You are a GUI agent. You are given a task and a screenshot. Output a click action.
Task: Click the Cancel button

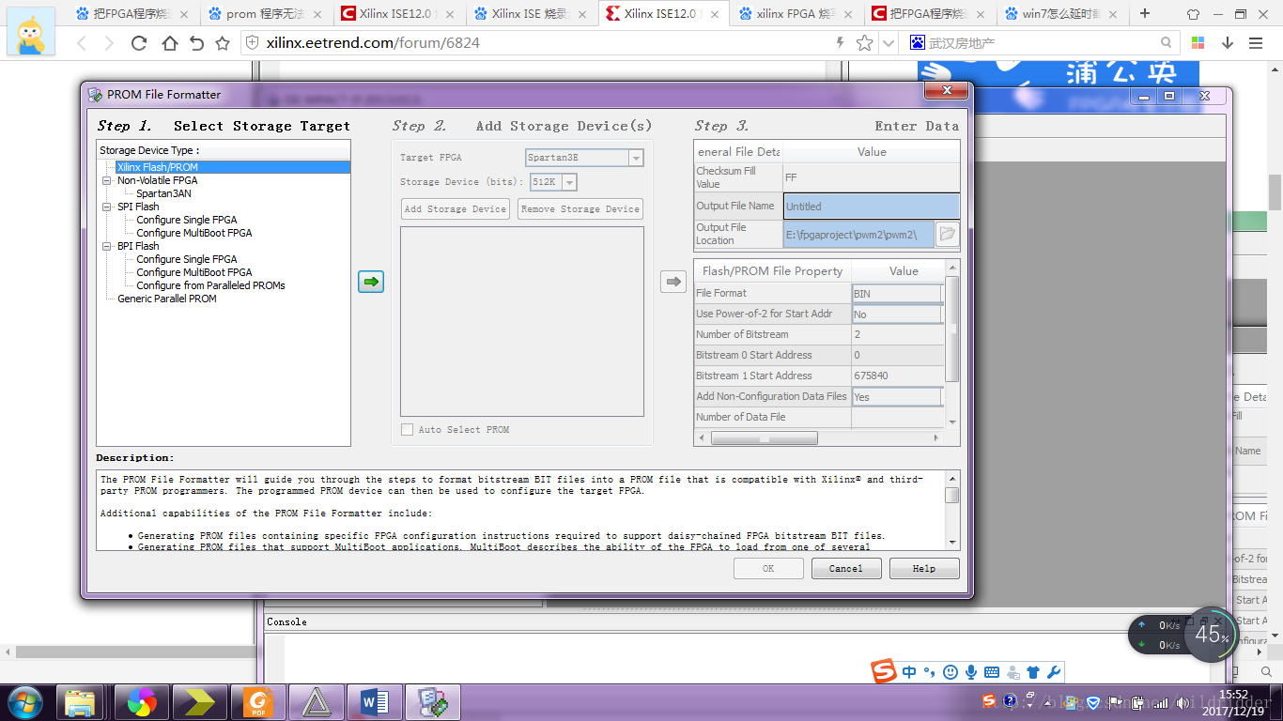click(845, 568)
